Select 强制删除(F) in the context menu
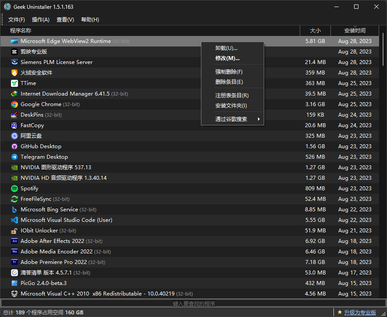This screenshot has height=317, width=387. tap(233, 72)
